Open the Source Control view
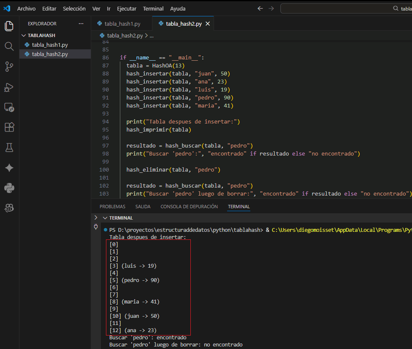 tap(9, 67)
